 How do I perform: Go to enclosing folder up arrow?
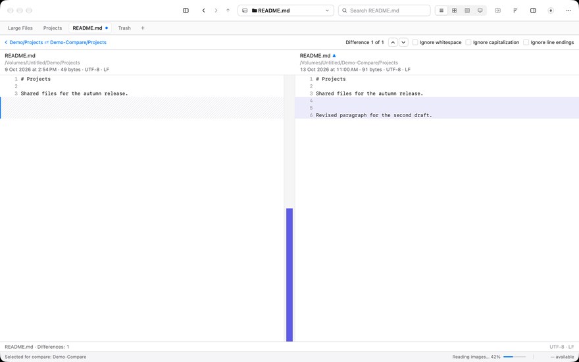pos(228,11)
